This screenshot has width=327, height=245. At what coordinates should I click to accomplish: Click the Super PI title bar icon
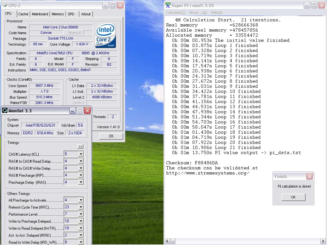click(168, 5)
